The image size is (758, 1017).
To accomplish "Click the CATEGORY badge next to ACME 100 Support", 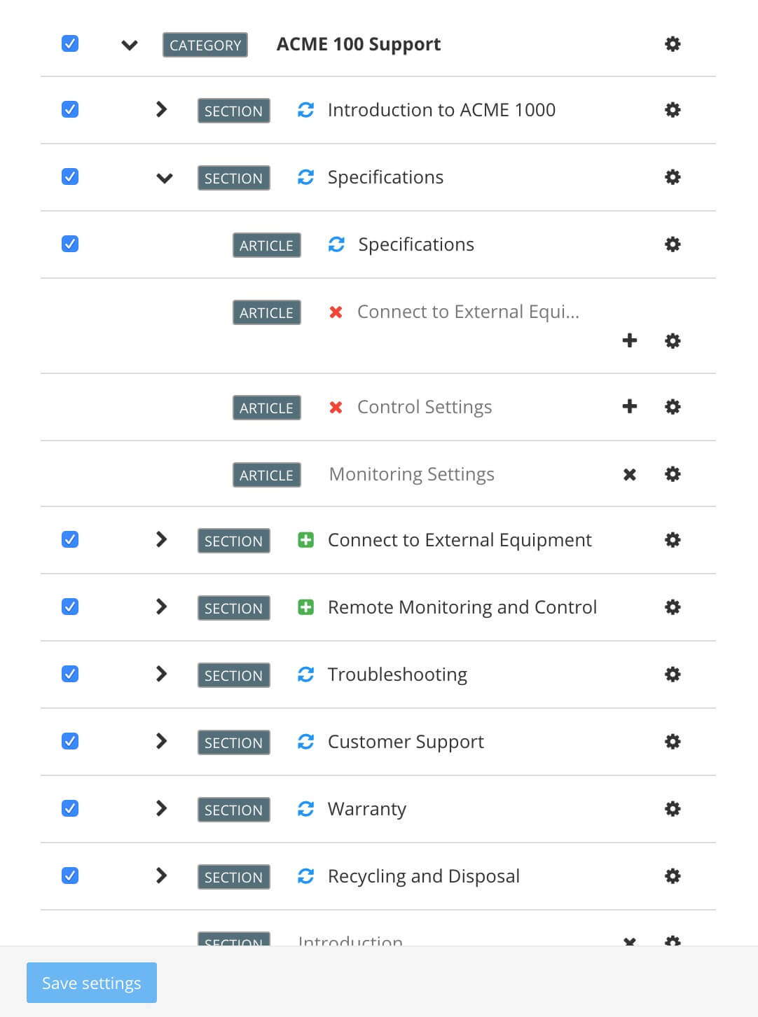I will pyautogui.click(x=205, y=45).
